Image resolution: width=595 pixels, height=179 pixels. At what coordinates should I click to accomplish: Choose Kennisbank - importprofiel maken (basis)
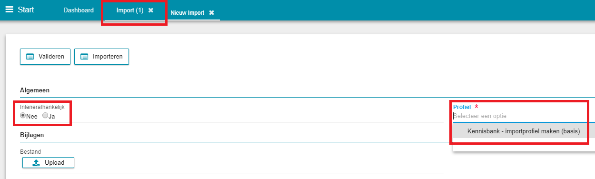pyautogui.click(x=524, y=131)
